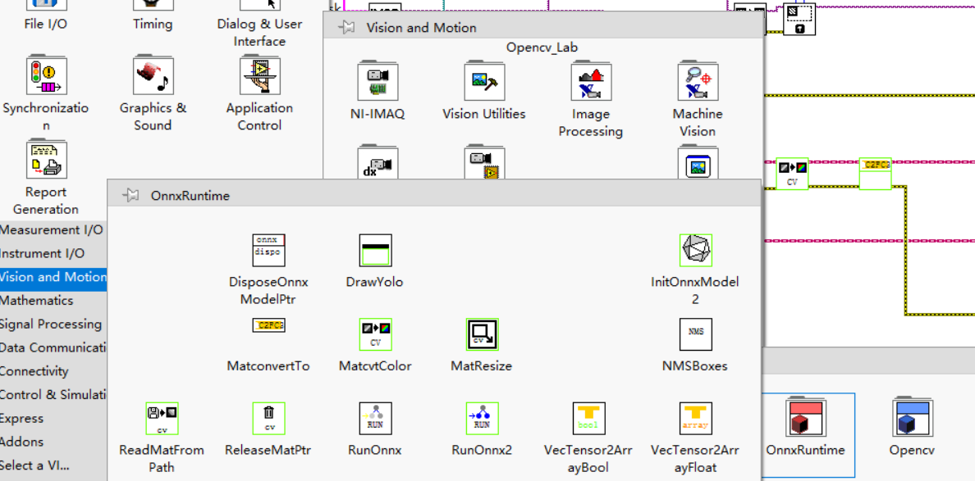The width and height of the screenshot is (975, 481).
Task: Select the ReleaseMatPtr VI
Action: (x=268, y=419)
